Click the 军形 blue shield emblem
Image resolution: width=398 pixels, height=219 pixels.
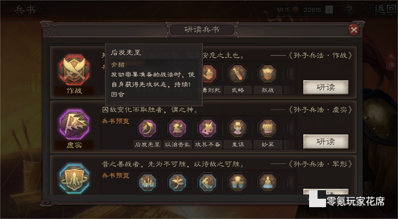74,179
